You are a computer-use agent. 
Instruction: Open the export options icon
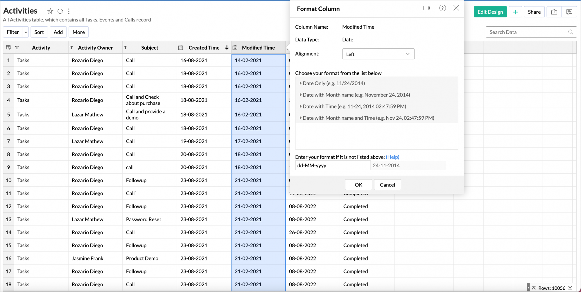pos(554,12)
